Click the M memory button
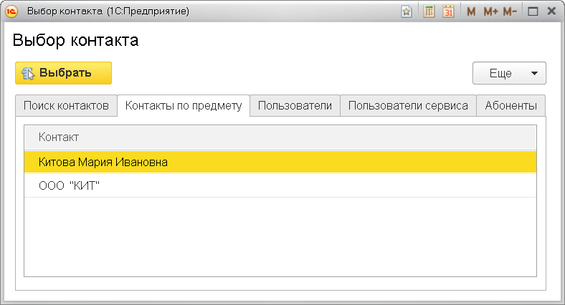The height and width of the screenshot is (305, 565). (x=471, y=11)
